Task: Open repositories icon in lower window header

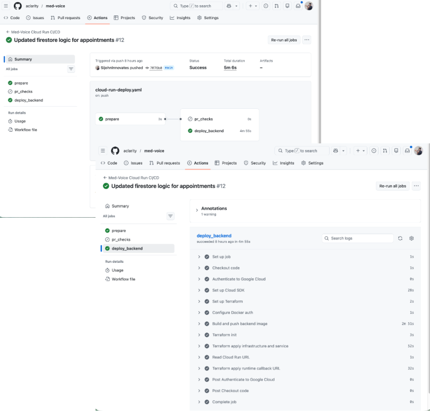Action: coord(396,151)
